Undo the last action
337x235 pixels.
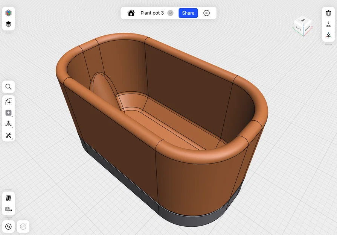[8, 226]
